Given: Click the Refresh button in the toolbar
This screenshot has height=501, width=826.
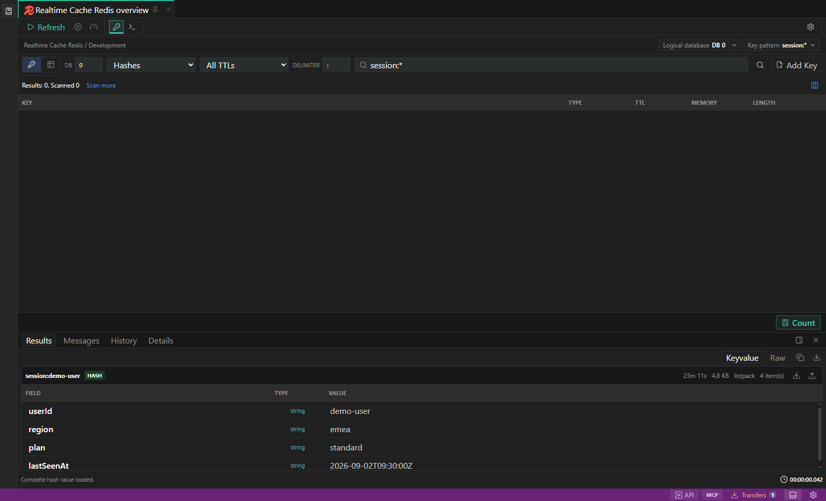Looking at the screenshot, I should point(46,27).
